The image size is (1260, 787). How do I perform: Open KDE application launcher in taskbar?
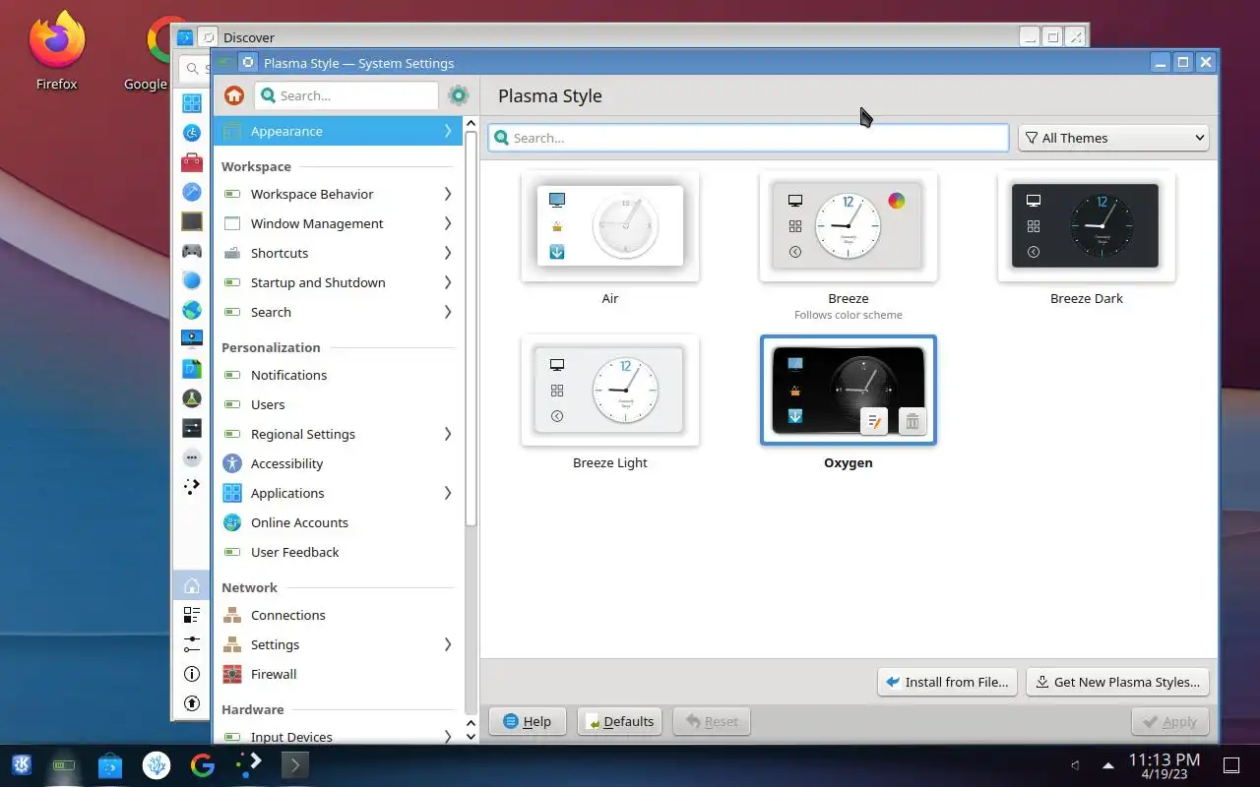coord(22,764)
